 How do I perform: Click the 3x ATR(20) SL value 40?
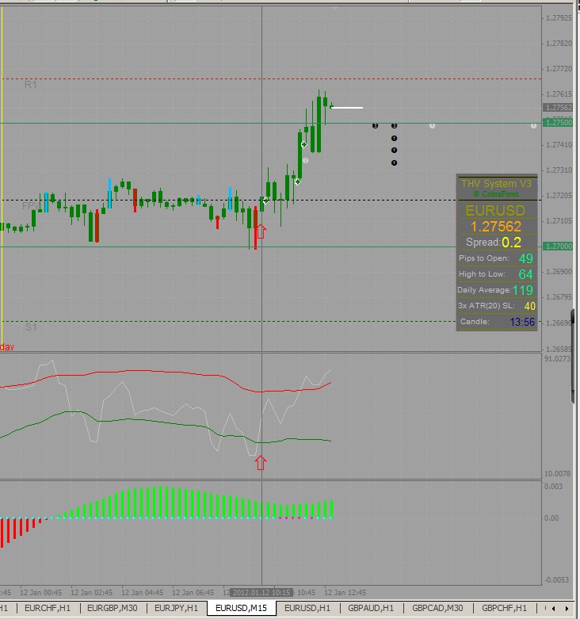coord(529,306)
